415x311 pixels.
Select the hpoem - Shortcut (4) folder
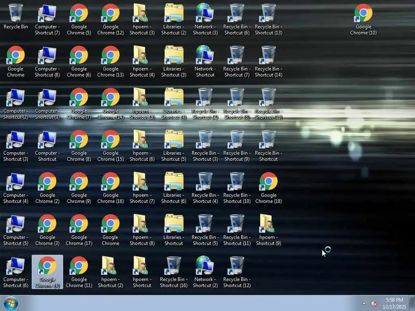(142, 62)
